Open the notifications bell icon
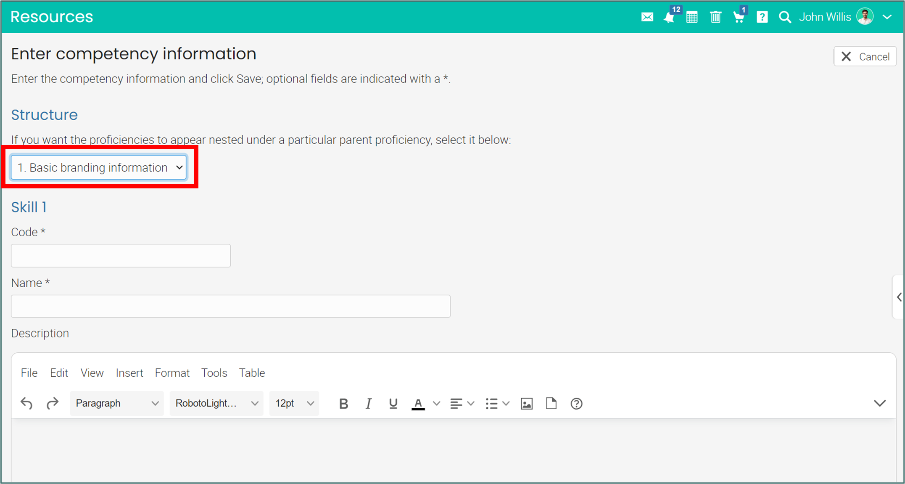The width and height of the screenshot is (905, 484). (x=669, y=17)
